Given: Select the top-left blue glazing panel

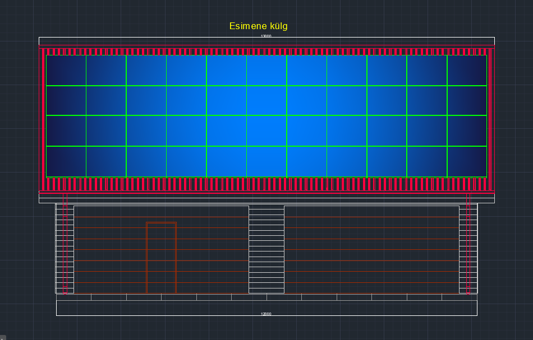Looking at the screenshot, I should coord(66,71).
